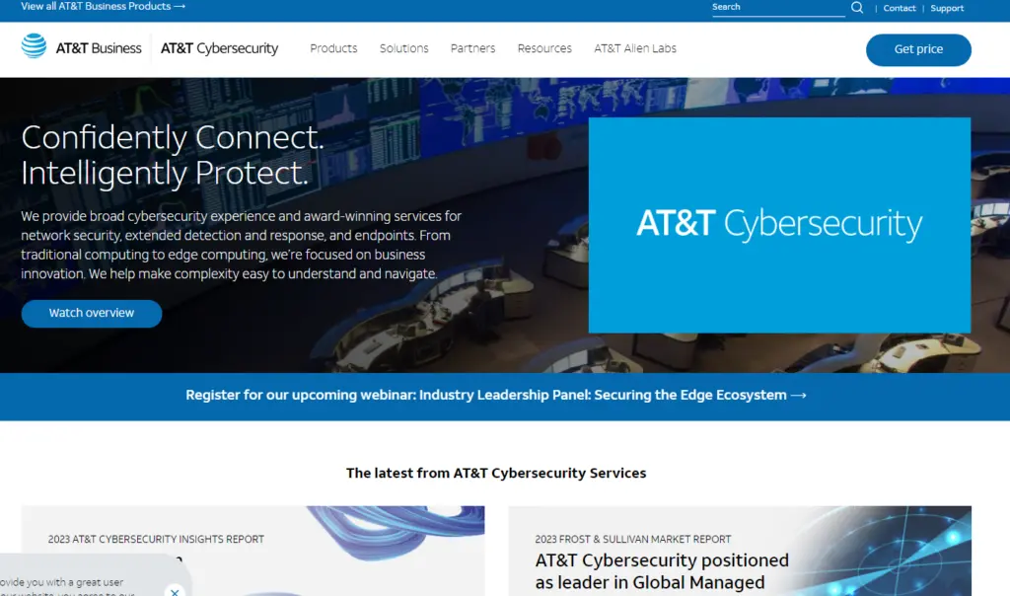1010x596 pixels.
Task: Focus the Search input field
Action: tap(778, 8)
